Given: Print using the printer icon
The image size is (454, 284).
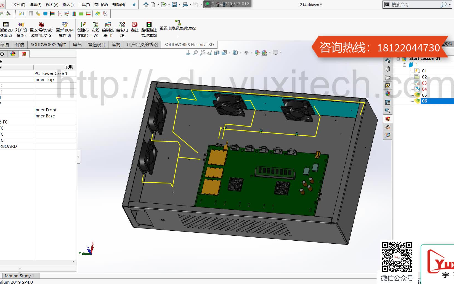Looking at the screenshot, I should (185, 5).
